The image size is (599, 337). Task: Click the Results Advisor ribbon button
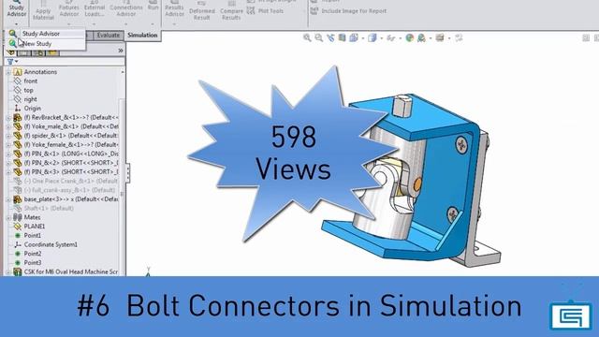[174, 9]
